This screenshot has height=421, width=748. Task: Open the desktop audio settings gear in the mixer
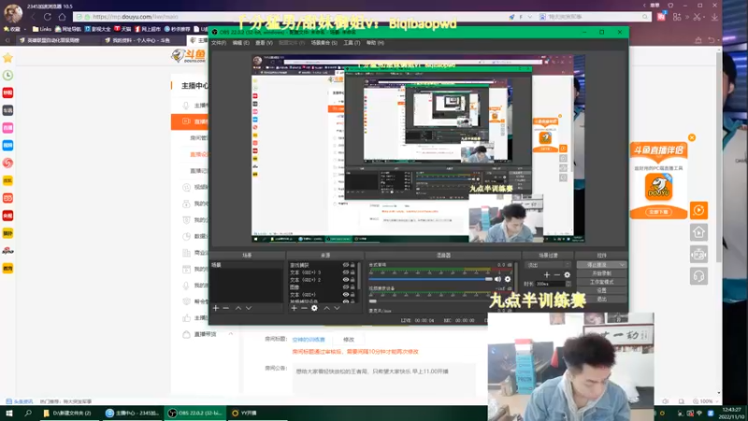(508, 279)
